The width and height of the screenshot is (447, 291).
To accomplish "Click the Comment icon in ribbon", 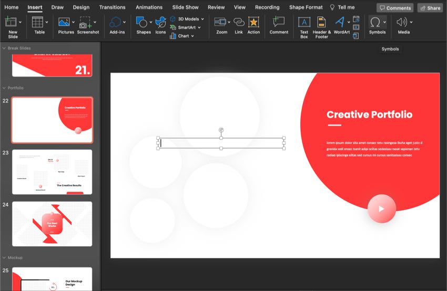I will [279, 22].
